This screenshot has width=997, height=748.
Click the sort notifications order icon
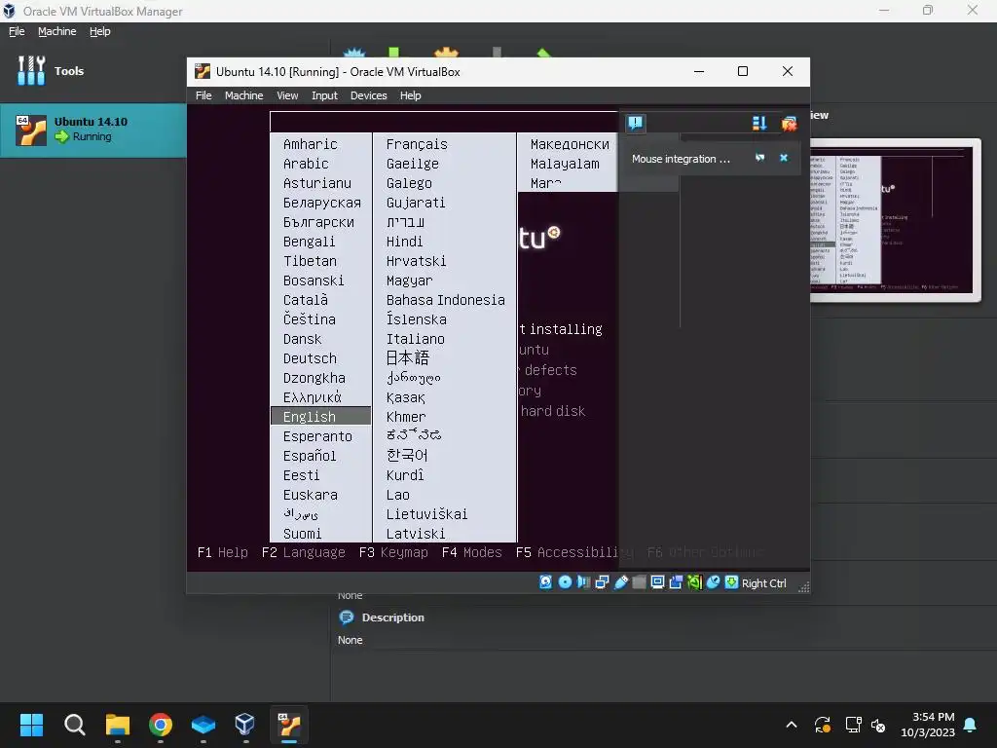tap(759, 124)
